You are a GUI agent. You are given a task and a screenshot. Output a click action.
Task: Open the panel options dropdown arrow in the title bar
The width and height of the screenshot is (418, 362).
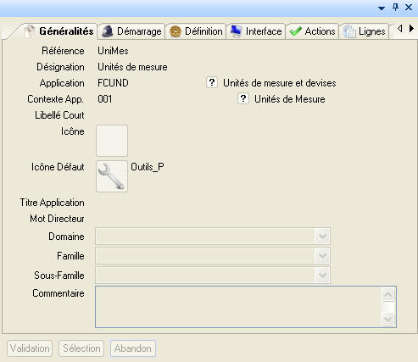(382, 8)
